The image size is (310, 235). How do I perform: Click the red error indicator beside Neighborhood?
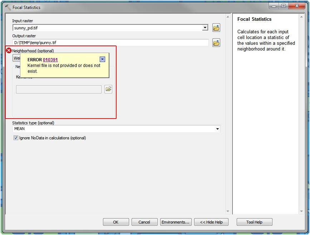tap(9, 50)
